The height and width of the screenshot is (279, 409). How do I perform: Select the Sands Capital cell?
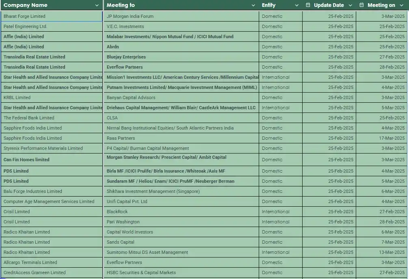tap(181, 242)
